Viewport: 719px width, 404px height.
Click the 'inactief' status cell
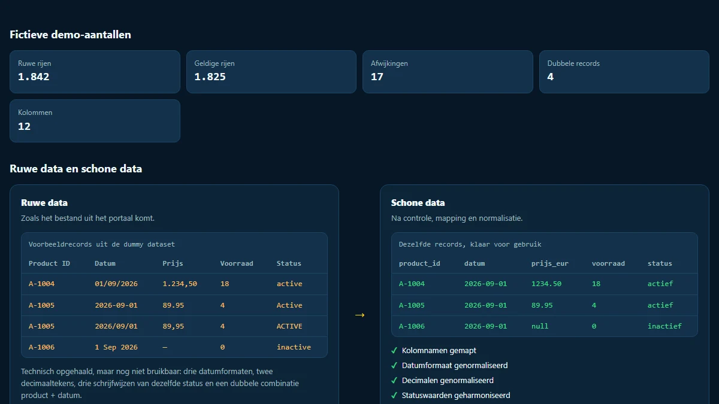pos(664,326)
